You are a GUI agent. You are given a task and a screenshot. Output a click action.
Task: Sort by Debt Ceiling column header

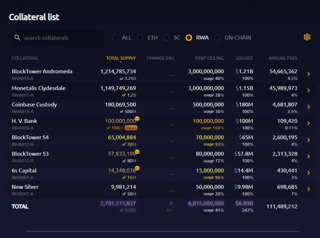click(x=209, y=58)
